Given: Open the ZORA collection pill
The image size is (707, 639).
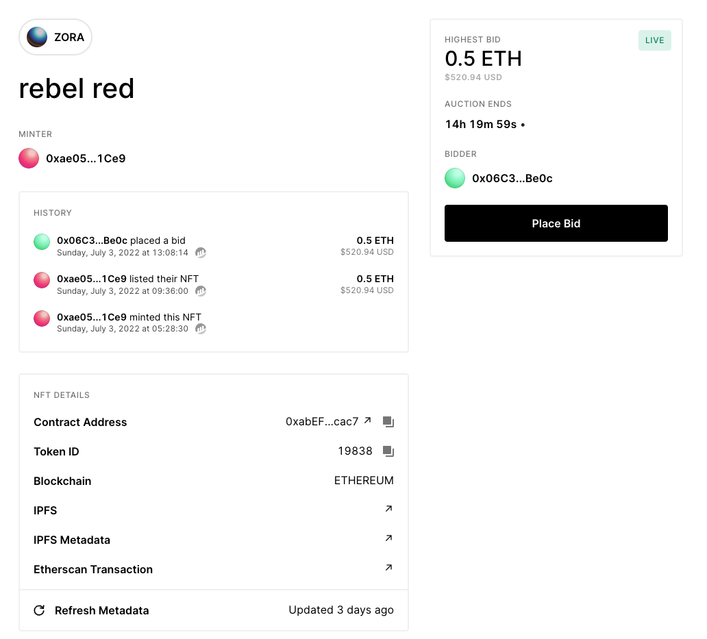Looking at the screenshot, I should (x=55, y=37).
